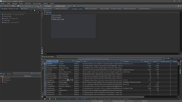Click the hashtag column header

pos(78,61)
